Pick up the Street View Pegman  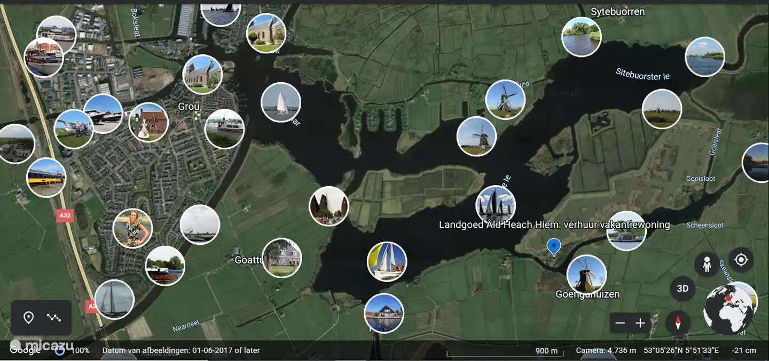point(707,264)
